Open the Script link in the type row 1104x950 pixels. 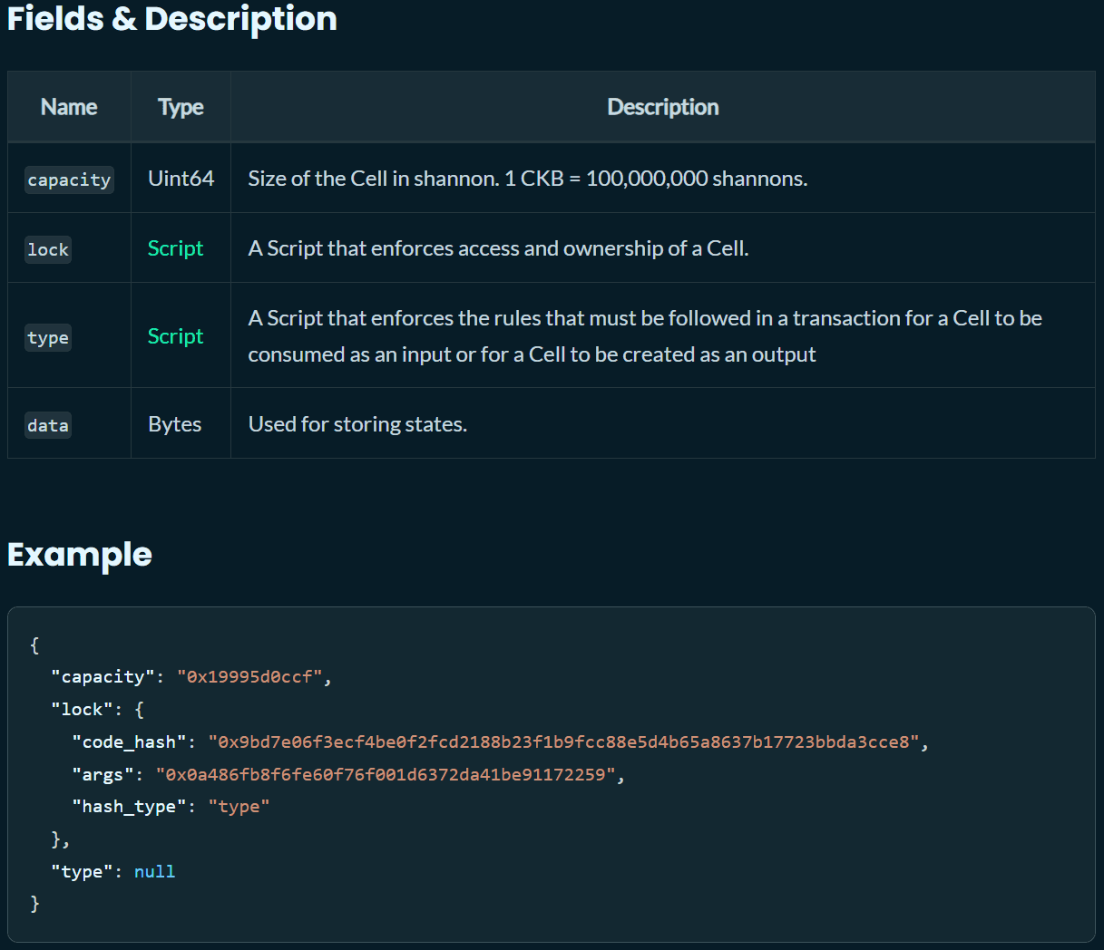pos(175,336)
